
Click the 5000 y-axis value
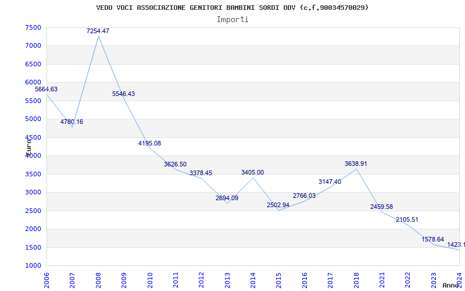(33, 119)
